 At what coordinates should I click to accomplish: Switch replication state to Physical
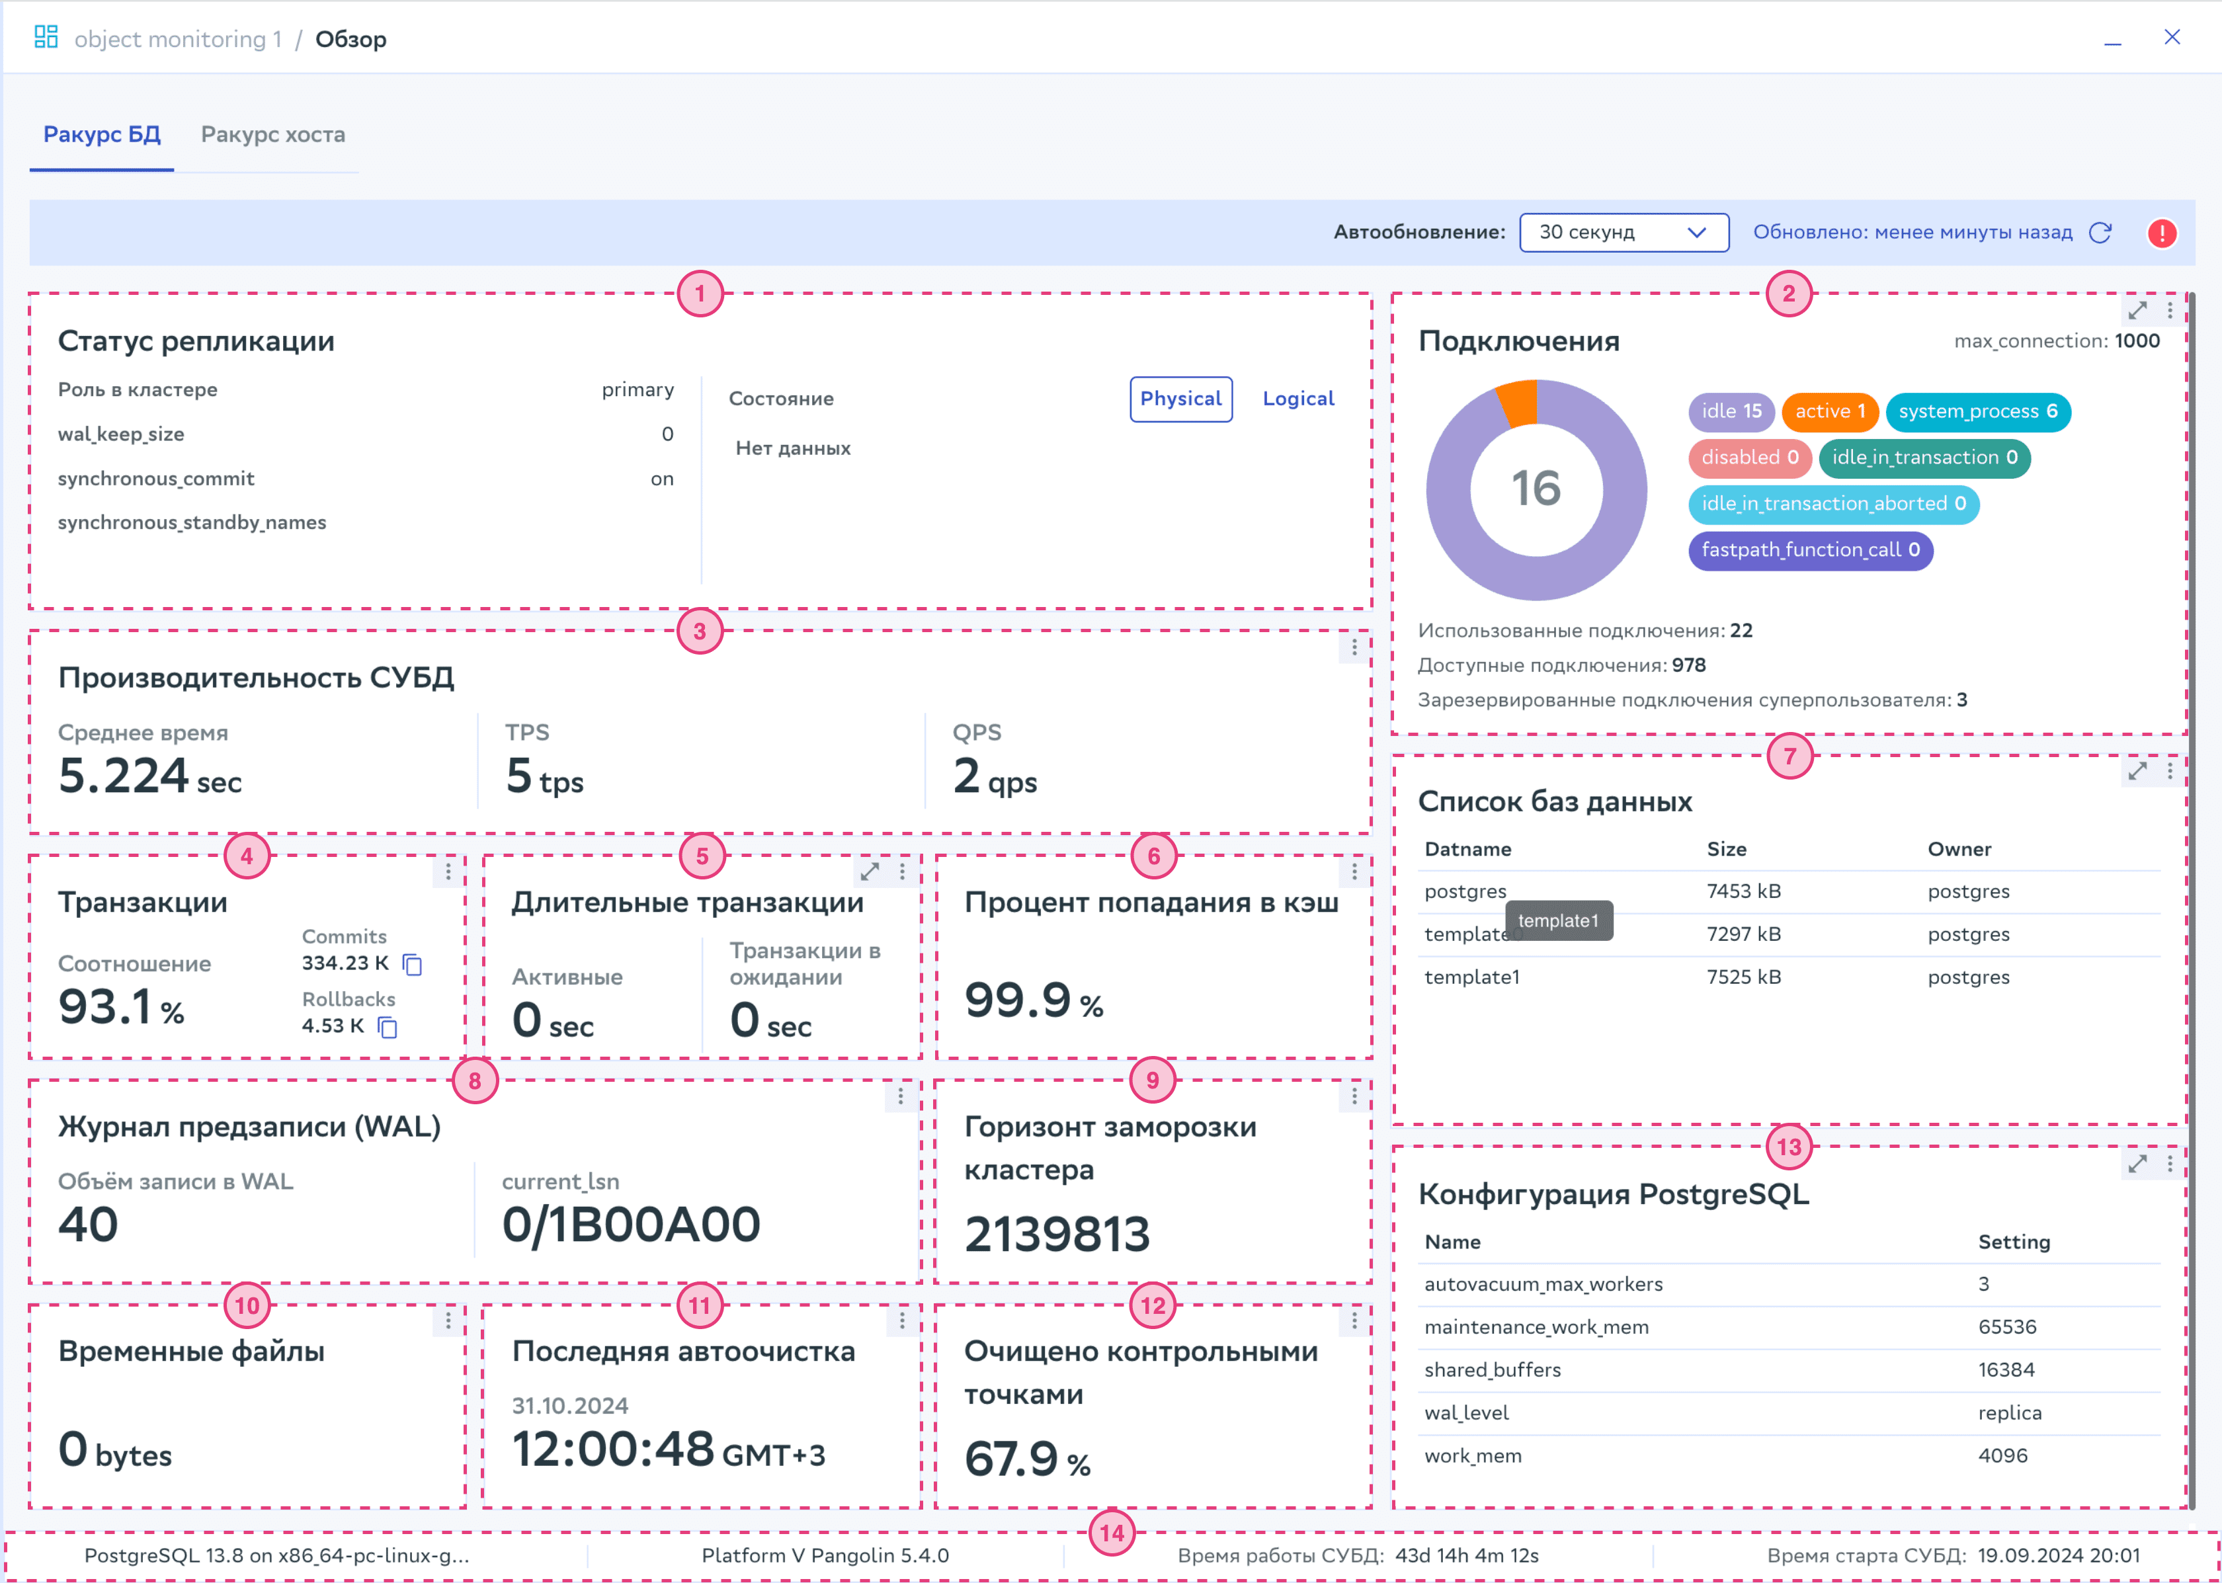tap(1180, 399)
